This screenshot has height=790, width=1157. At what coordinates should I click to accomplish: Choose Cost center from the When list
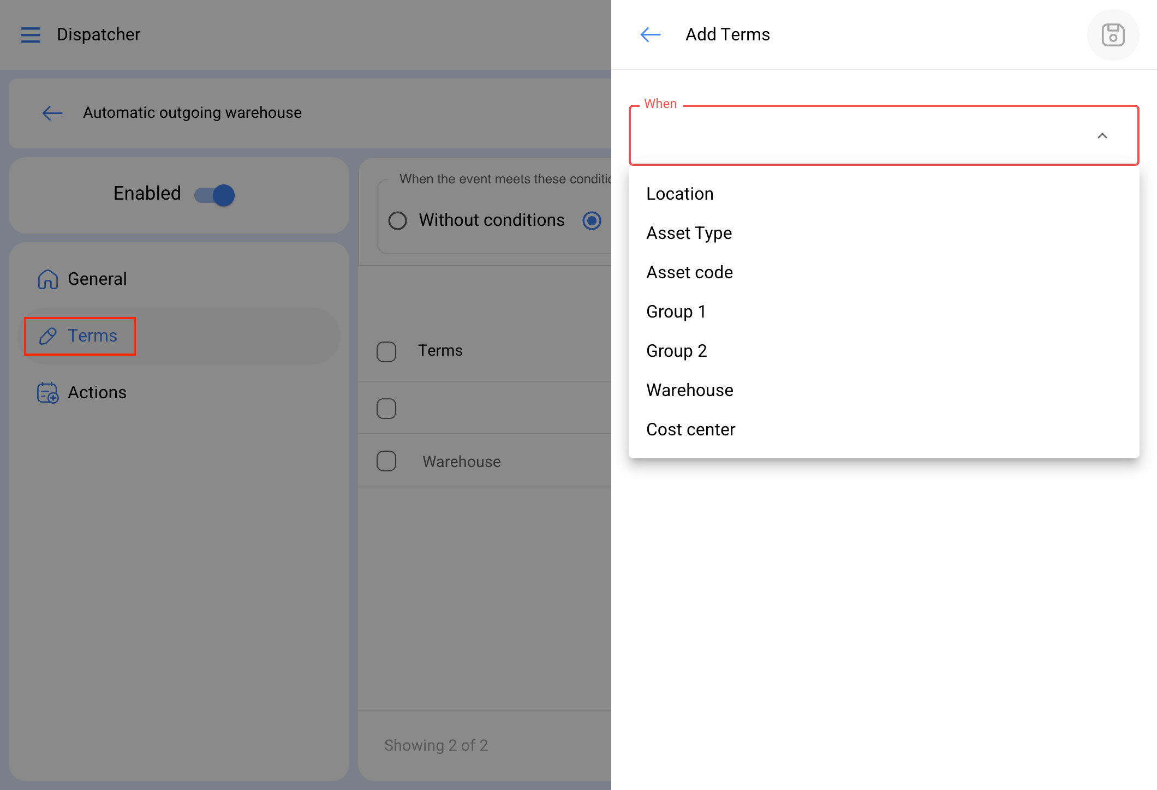tap(884, 430)
